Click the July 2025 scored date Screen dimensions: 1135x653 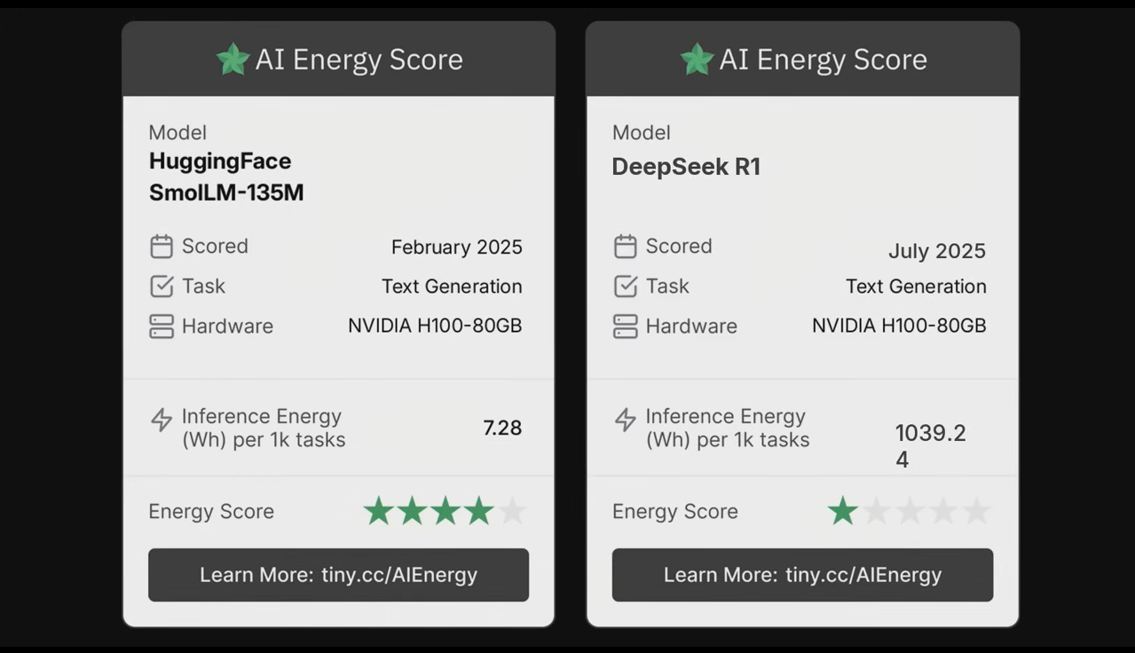[937, 251]
